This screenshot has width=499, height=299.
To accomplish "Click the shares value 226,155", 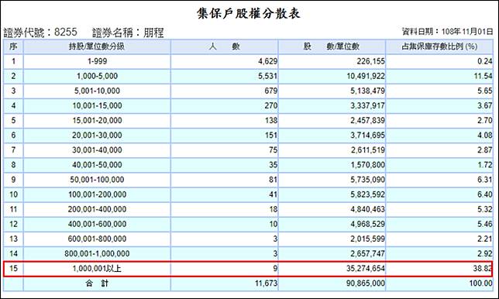I will click(x=370, y=61).
